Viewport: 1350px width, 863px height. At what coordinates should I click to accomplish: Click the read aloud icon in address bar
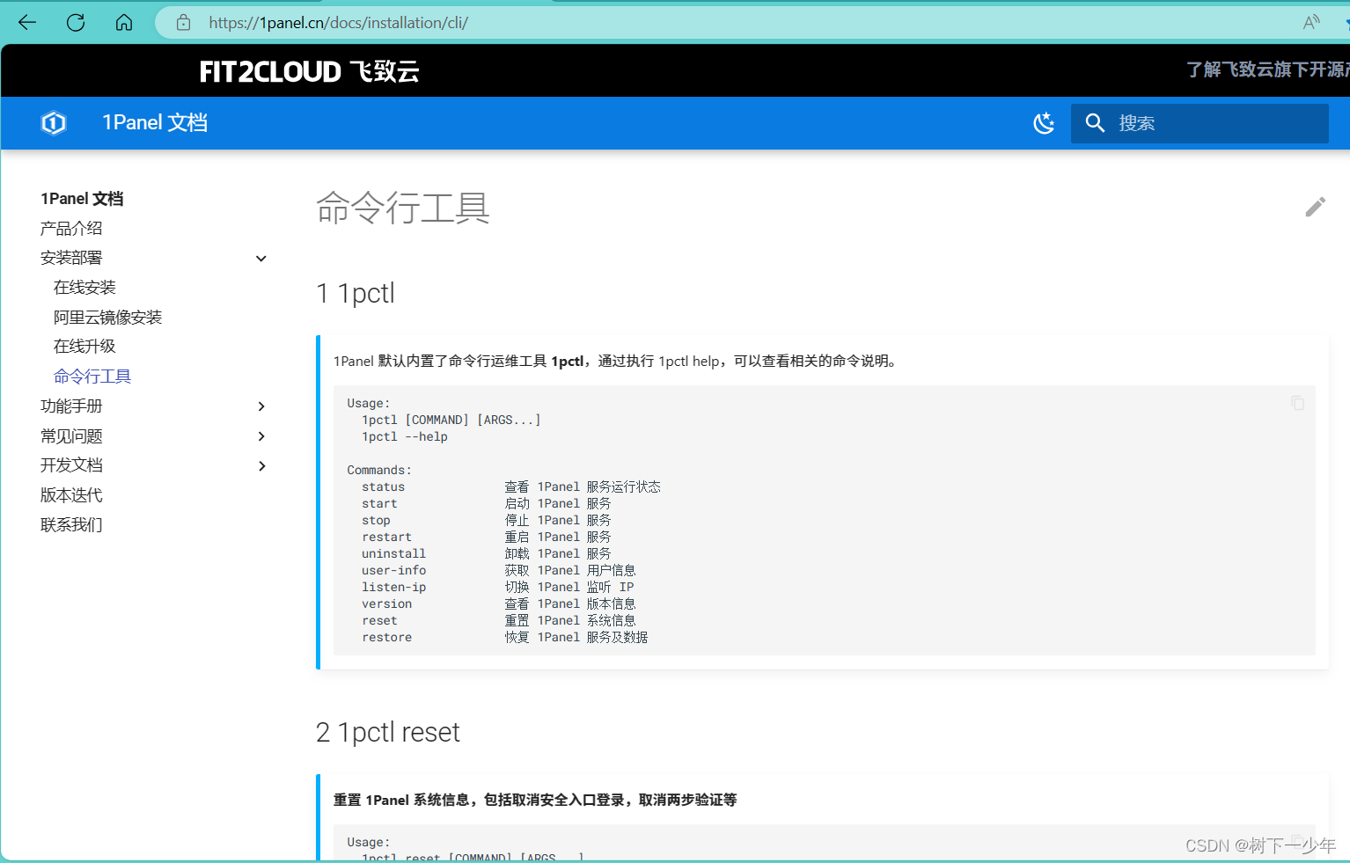(x=1311, y=23)
